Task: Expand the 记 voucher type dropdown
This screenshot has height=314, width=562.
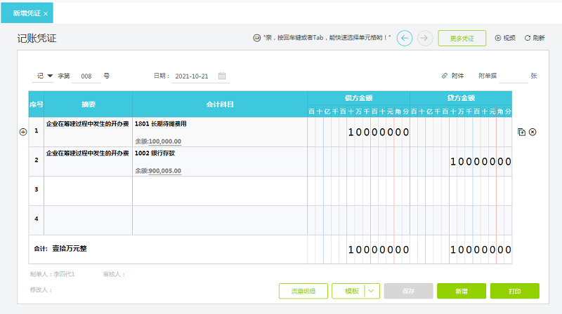Action: coord(50,76)
